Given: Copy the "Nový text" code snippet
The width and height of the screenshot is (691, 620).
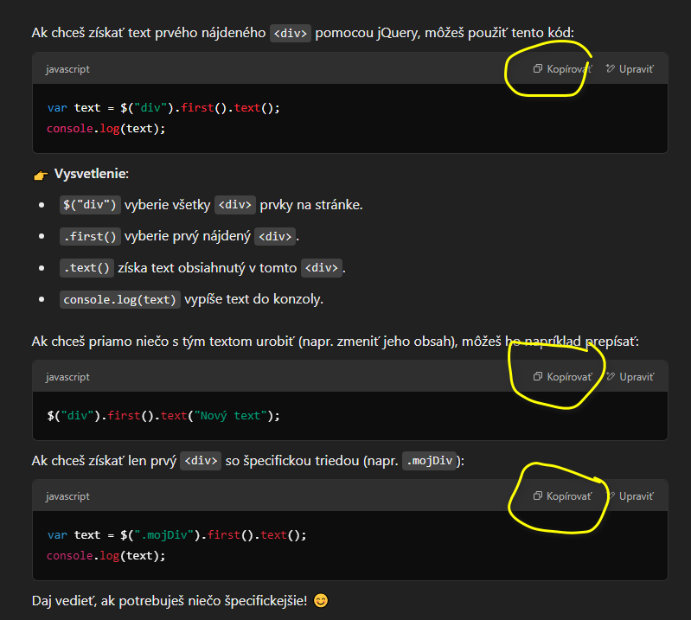Looking at the screenshot, I should coord(563,377).
